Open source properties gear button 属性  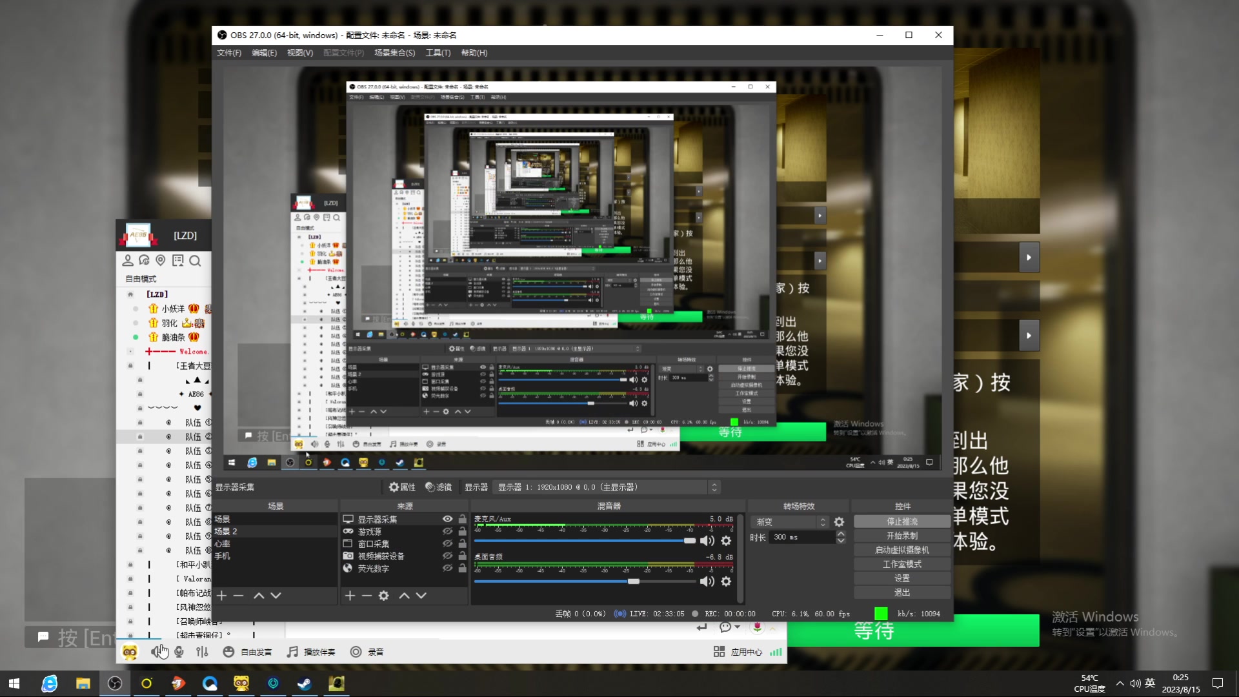coord(402,487)
